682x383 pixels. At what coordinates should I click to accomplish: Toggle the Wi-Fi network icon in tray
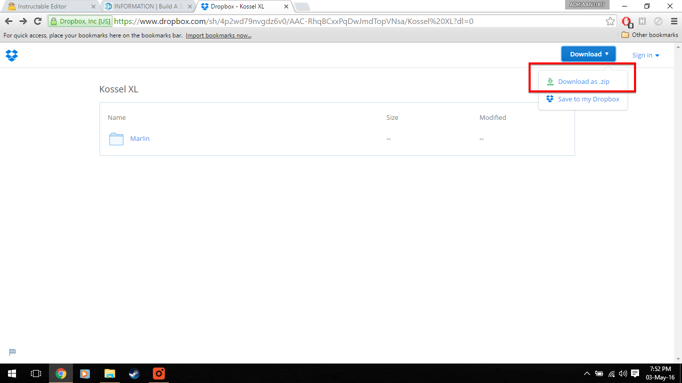click(611, 374)
